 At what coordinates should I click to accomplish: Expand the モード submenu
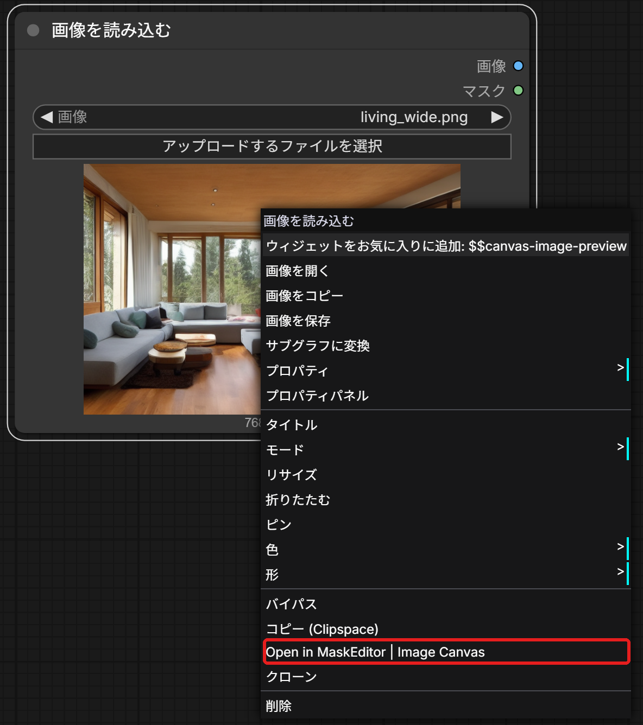[446, 450]
